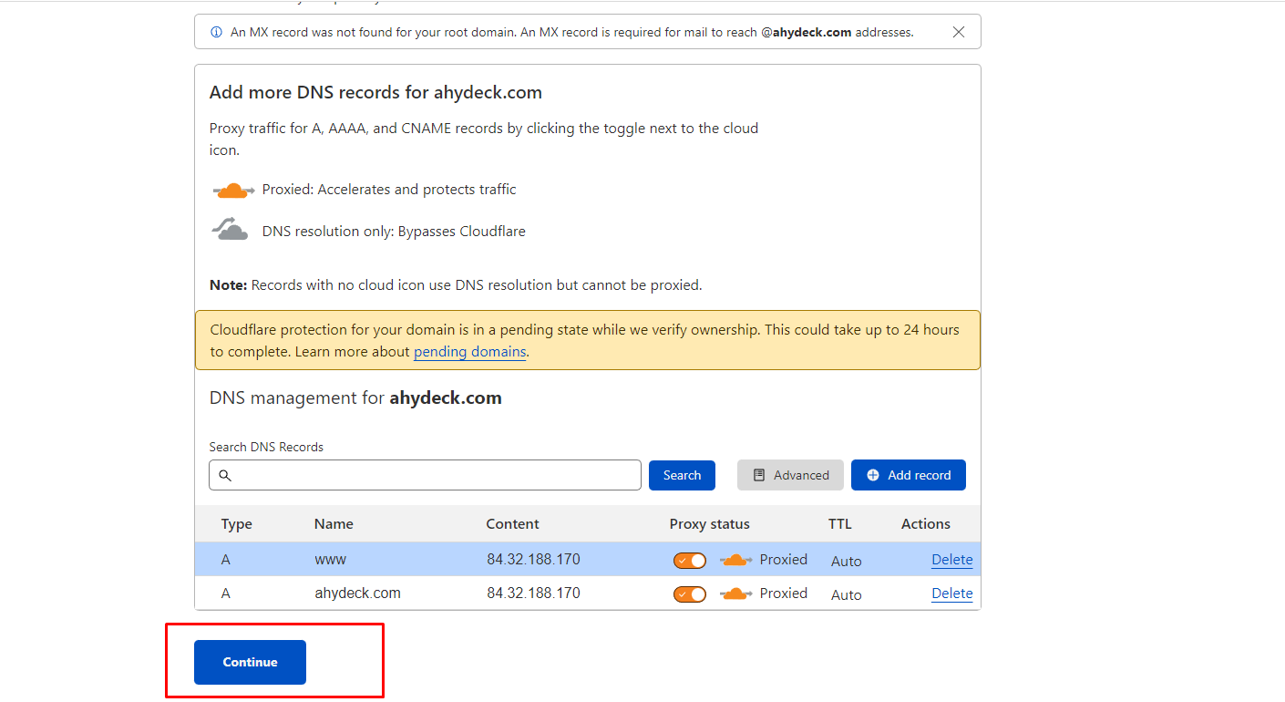The height and width of the screenshot is (702, 1285).
Task: Click the magnifier icon in search field
Action: (x=225, y=475)
